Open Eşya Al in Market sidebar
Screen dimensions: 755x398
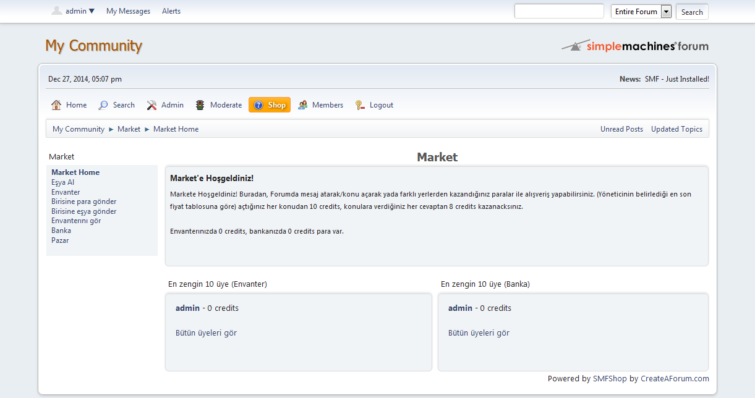point(62,182)
